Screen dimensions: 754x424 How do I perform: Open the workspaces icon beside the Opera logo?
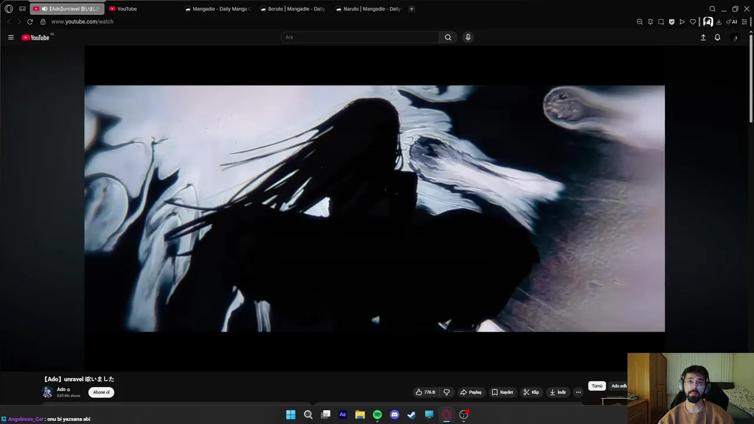pyautogui.click(x=22, y=9)
